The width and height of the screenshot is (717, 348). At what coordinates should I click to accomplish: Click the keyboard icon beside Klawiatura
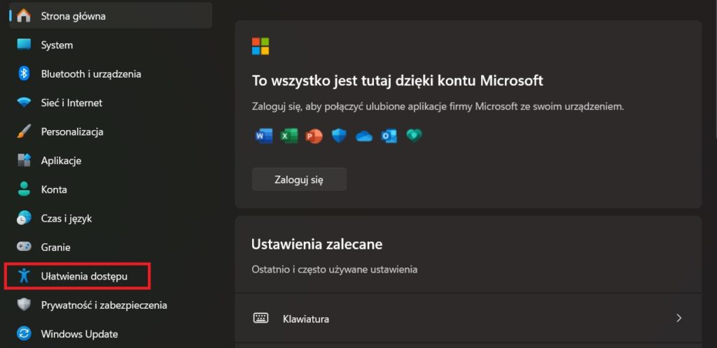[x=261, y=319]
